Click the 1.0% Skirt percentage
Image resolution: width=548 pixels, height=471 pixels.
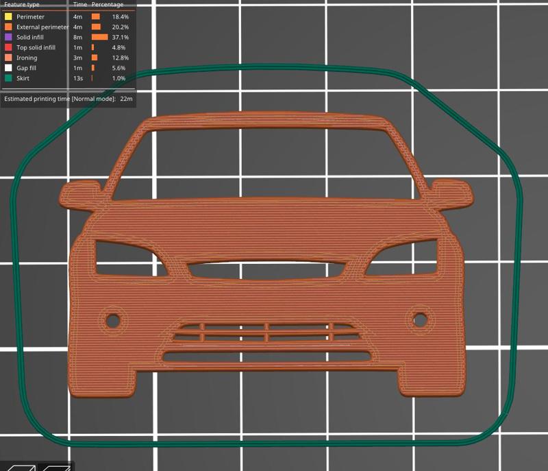[119, 78]
